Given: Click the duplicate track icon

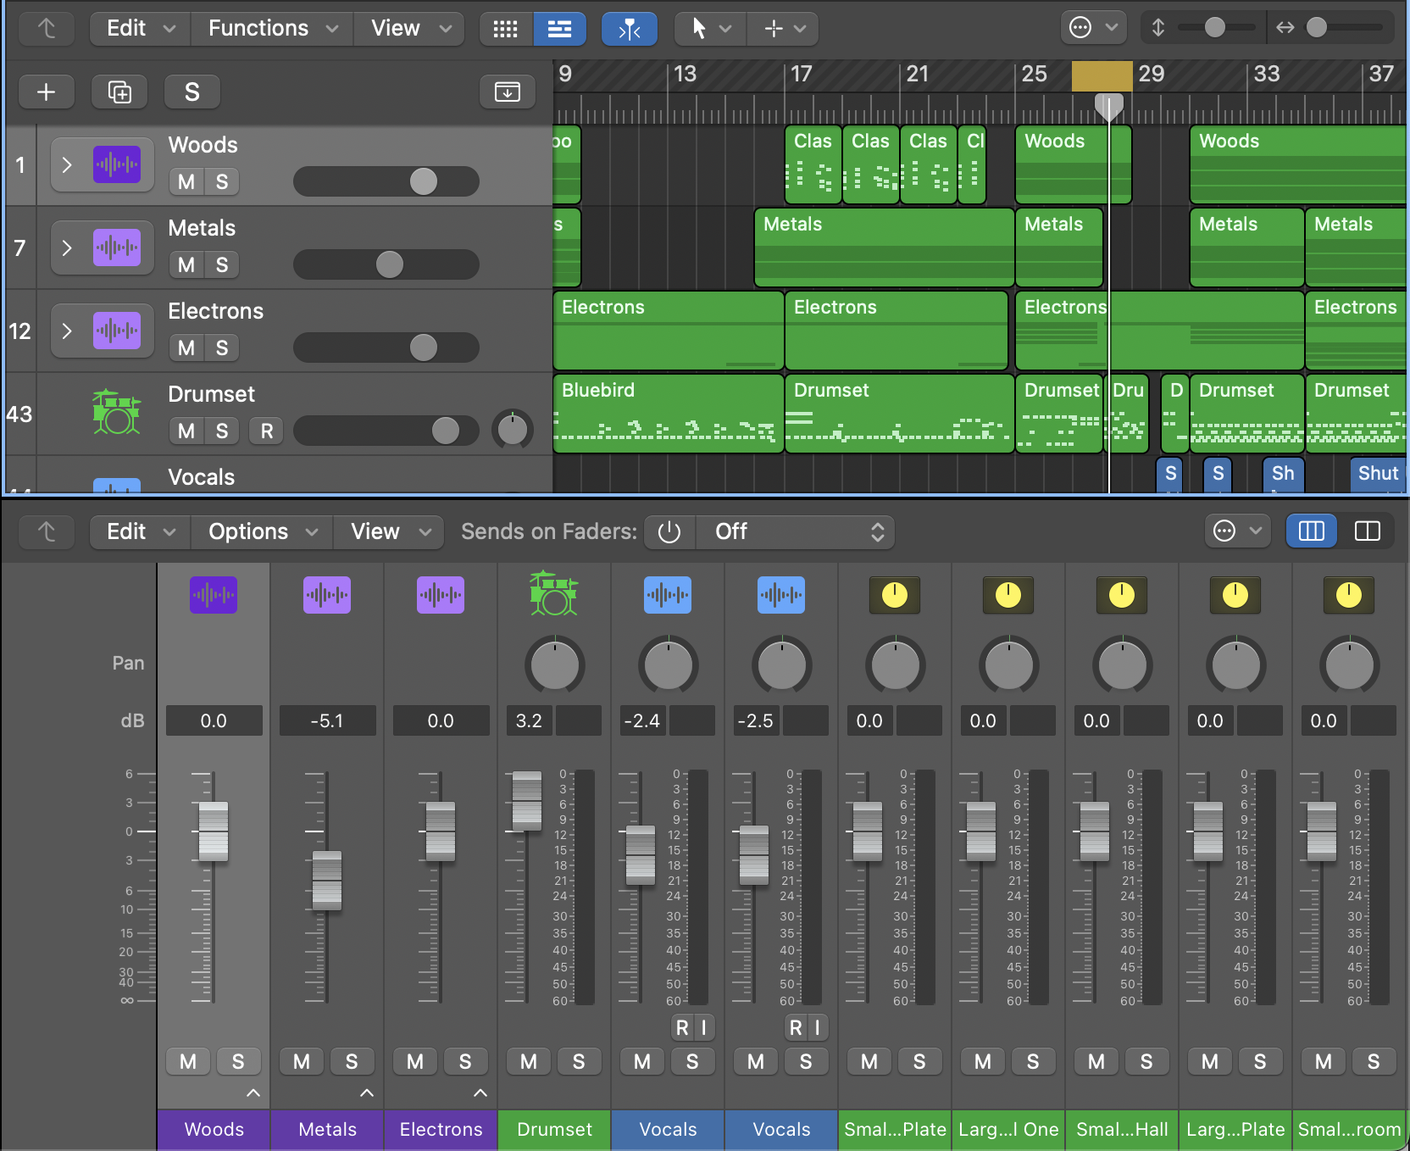Looking at the screenshot, I should [x=119, y=92].
